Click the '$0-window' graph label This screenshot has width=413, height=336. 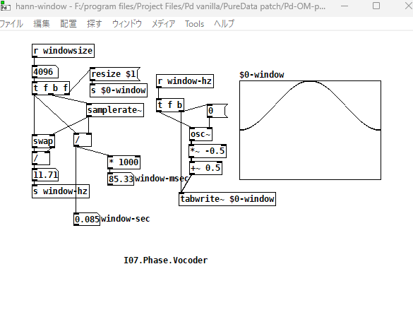[261, 75]
